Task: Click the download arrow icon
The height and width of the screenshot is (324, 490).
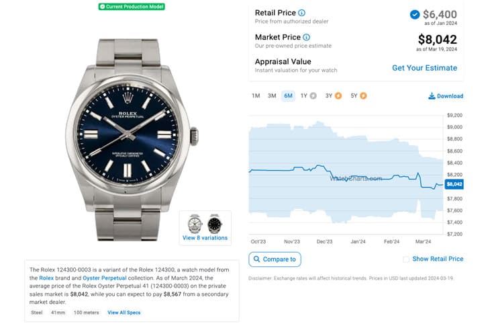Action: tap(432, 96)
